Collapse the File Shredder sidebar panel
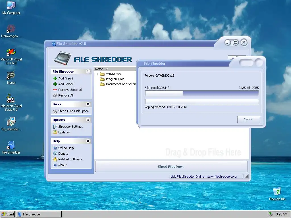The height and width of the screenshot is (218, 291). 88,72
